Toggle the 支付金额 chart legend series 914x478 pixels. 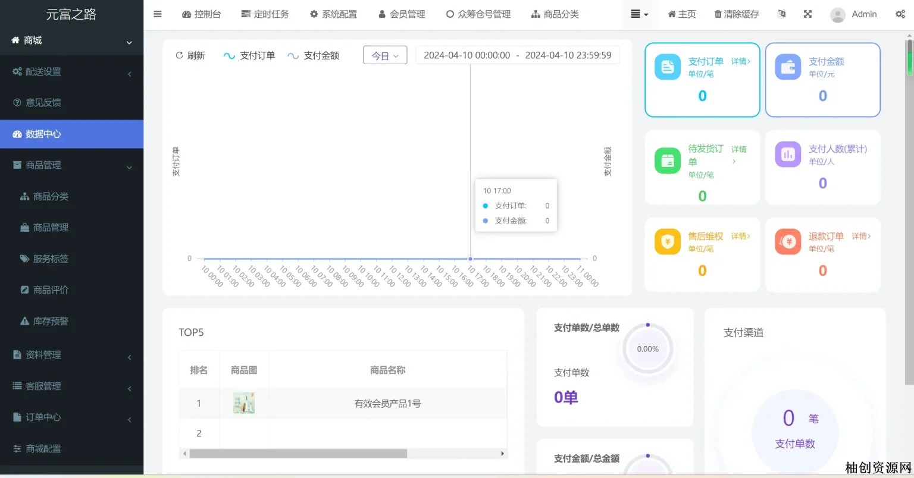pyautogui.click(x=314, y=56)
